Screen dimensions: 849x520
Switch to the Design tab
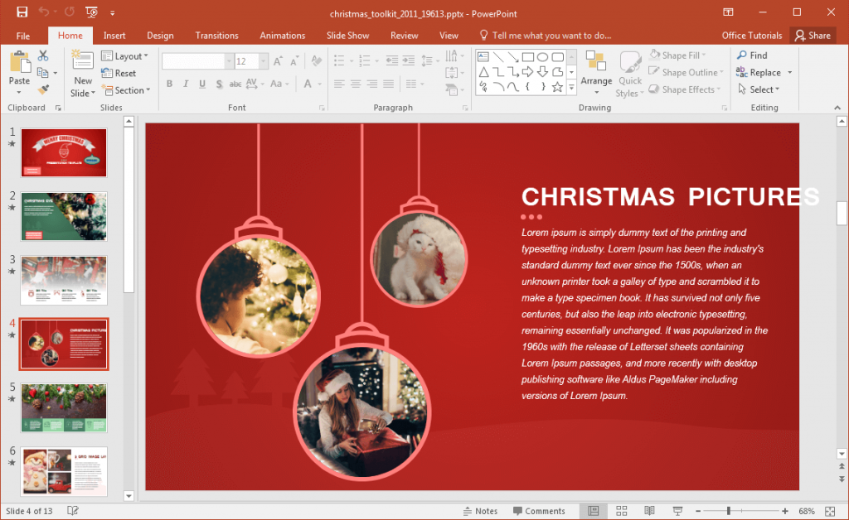160,35
